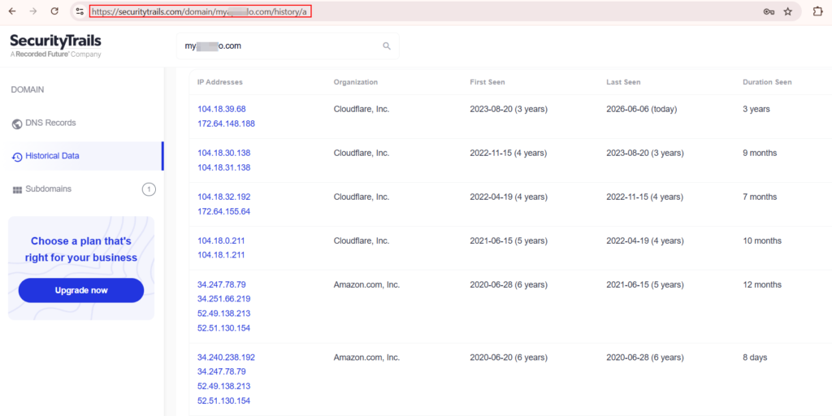
Task: Open DNS Records section
Action: [x=50, y=123]
